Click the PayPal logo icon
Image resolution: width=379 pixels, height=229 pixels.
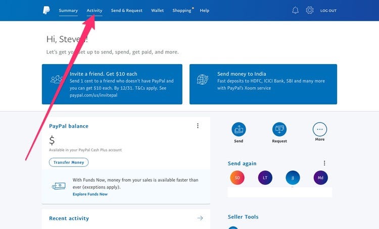(x=46, y=11)
